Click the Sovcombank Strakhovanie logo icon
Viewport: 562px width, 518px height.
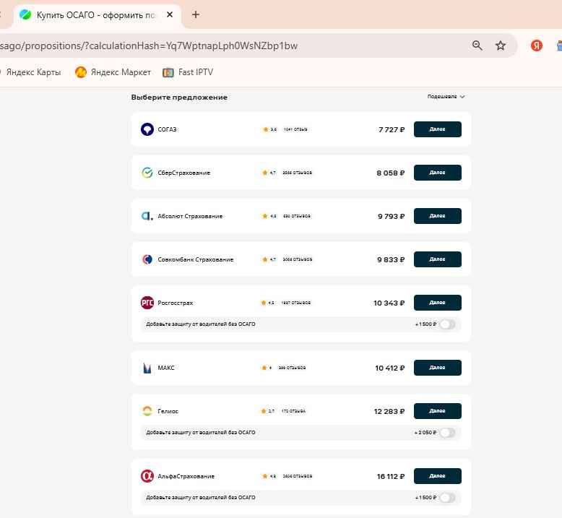tap(147, 259)
